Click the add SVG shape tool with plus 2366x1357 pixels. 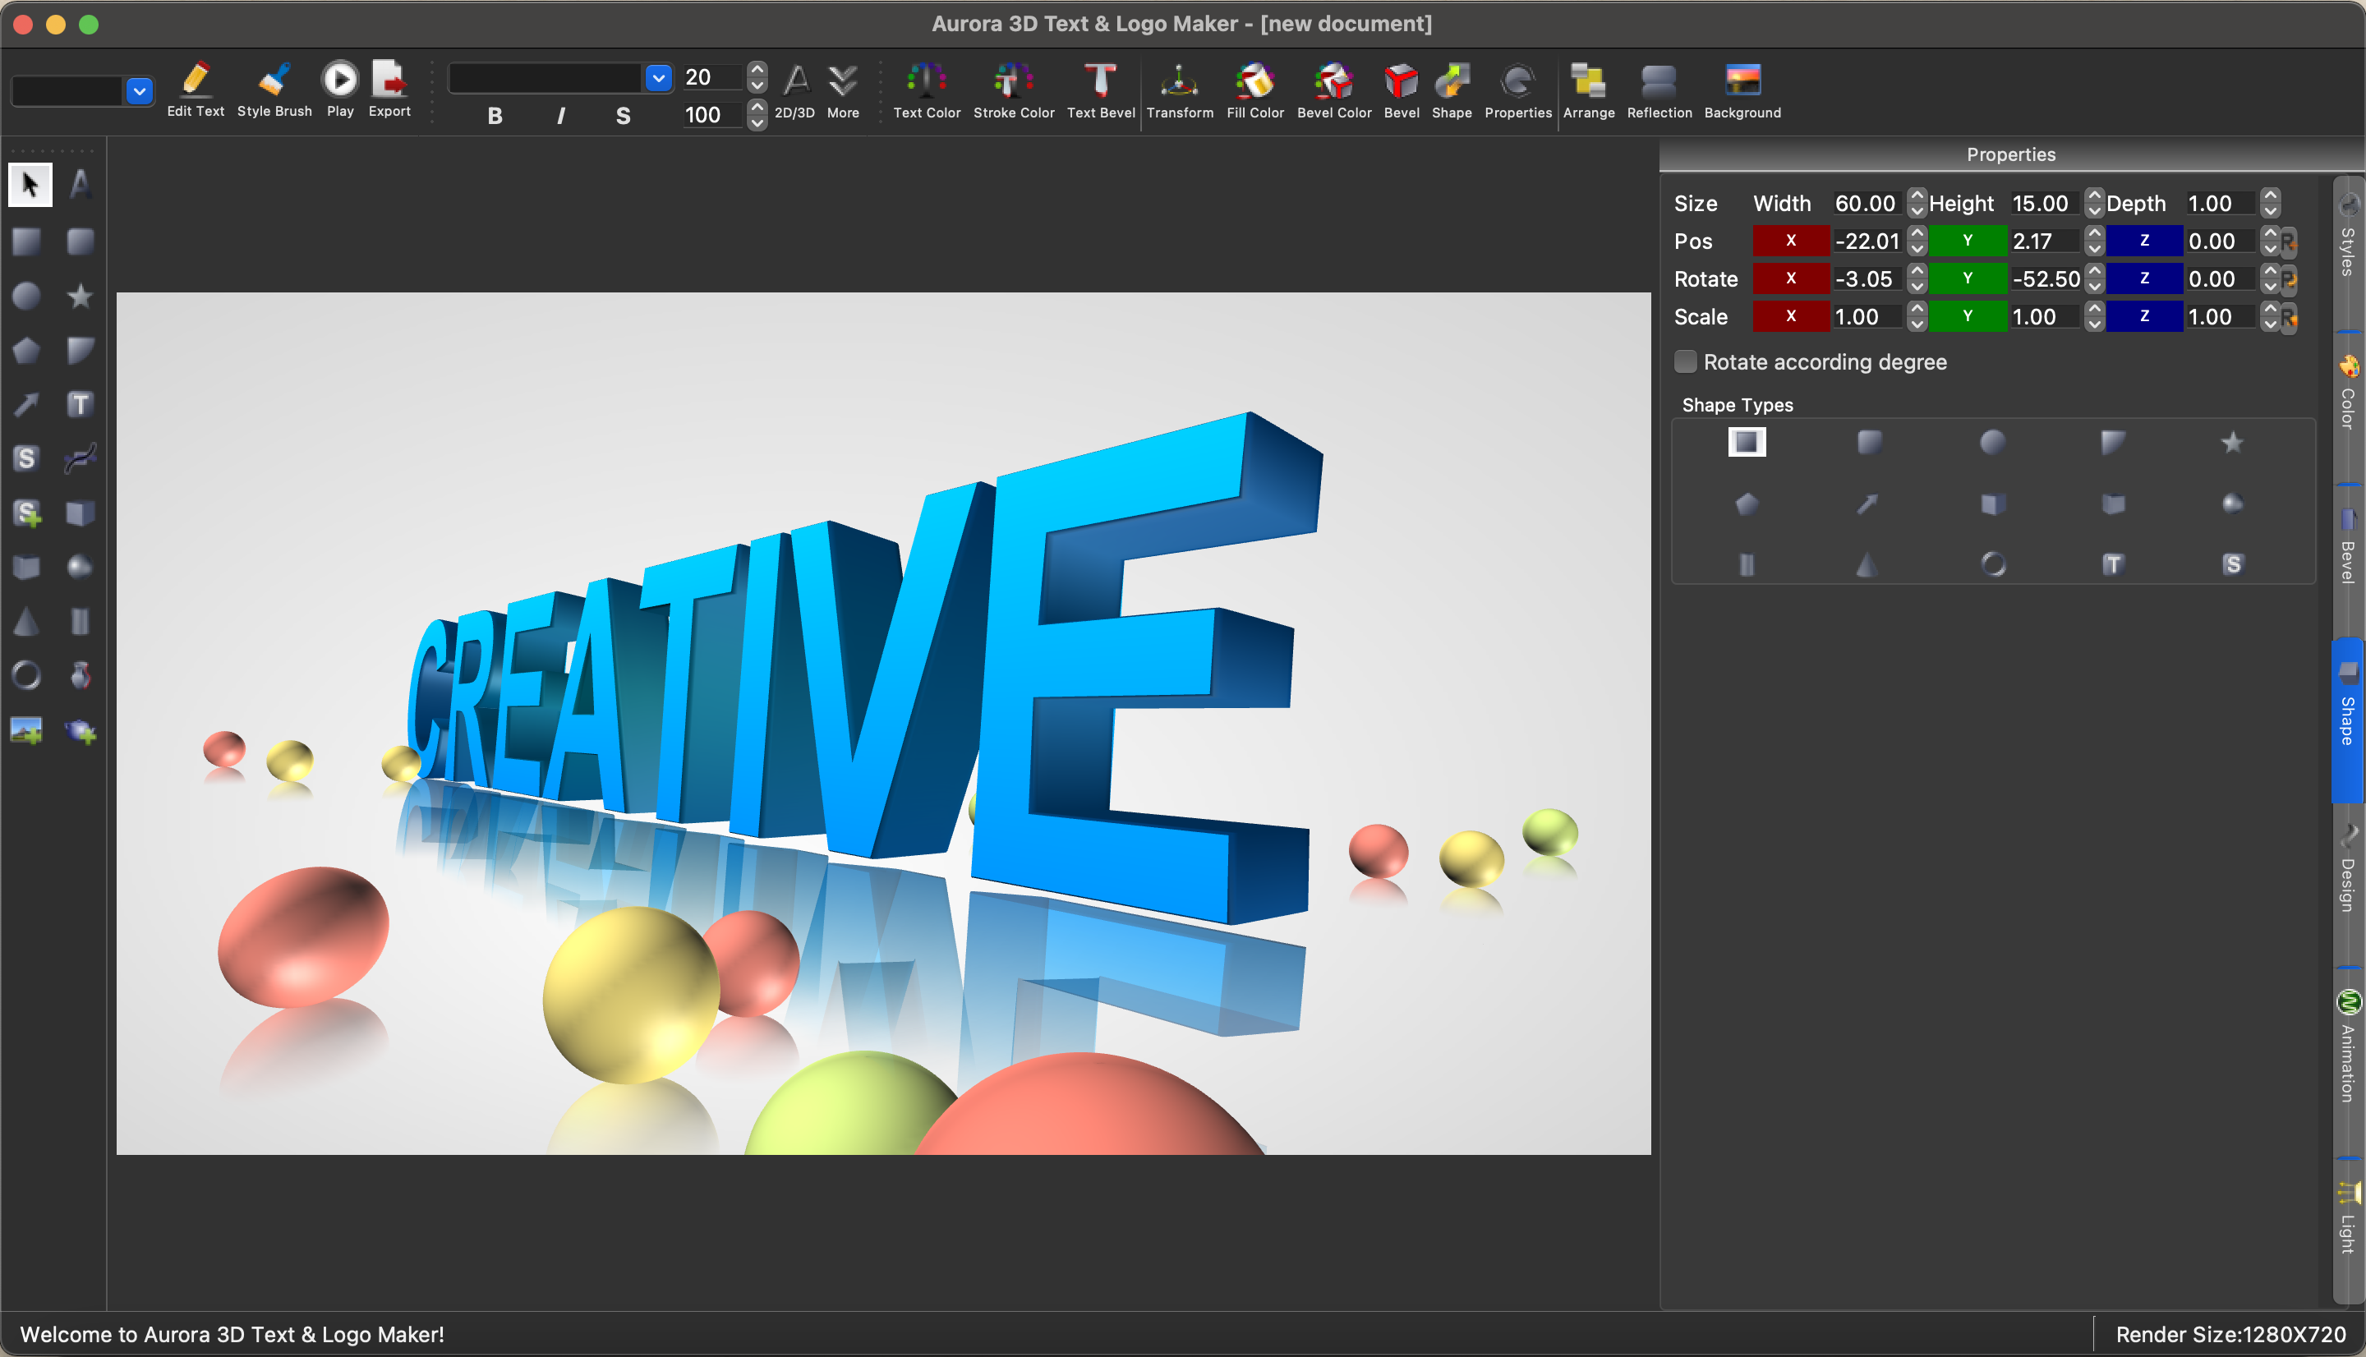coord(27,513)
